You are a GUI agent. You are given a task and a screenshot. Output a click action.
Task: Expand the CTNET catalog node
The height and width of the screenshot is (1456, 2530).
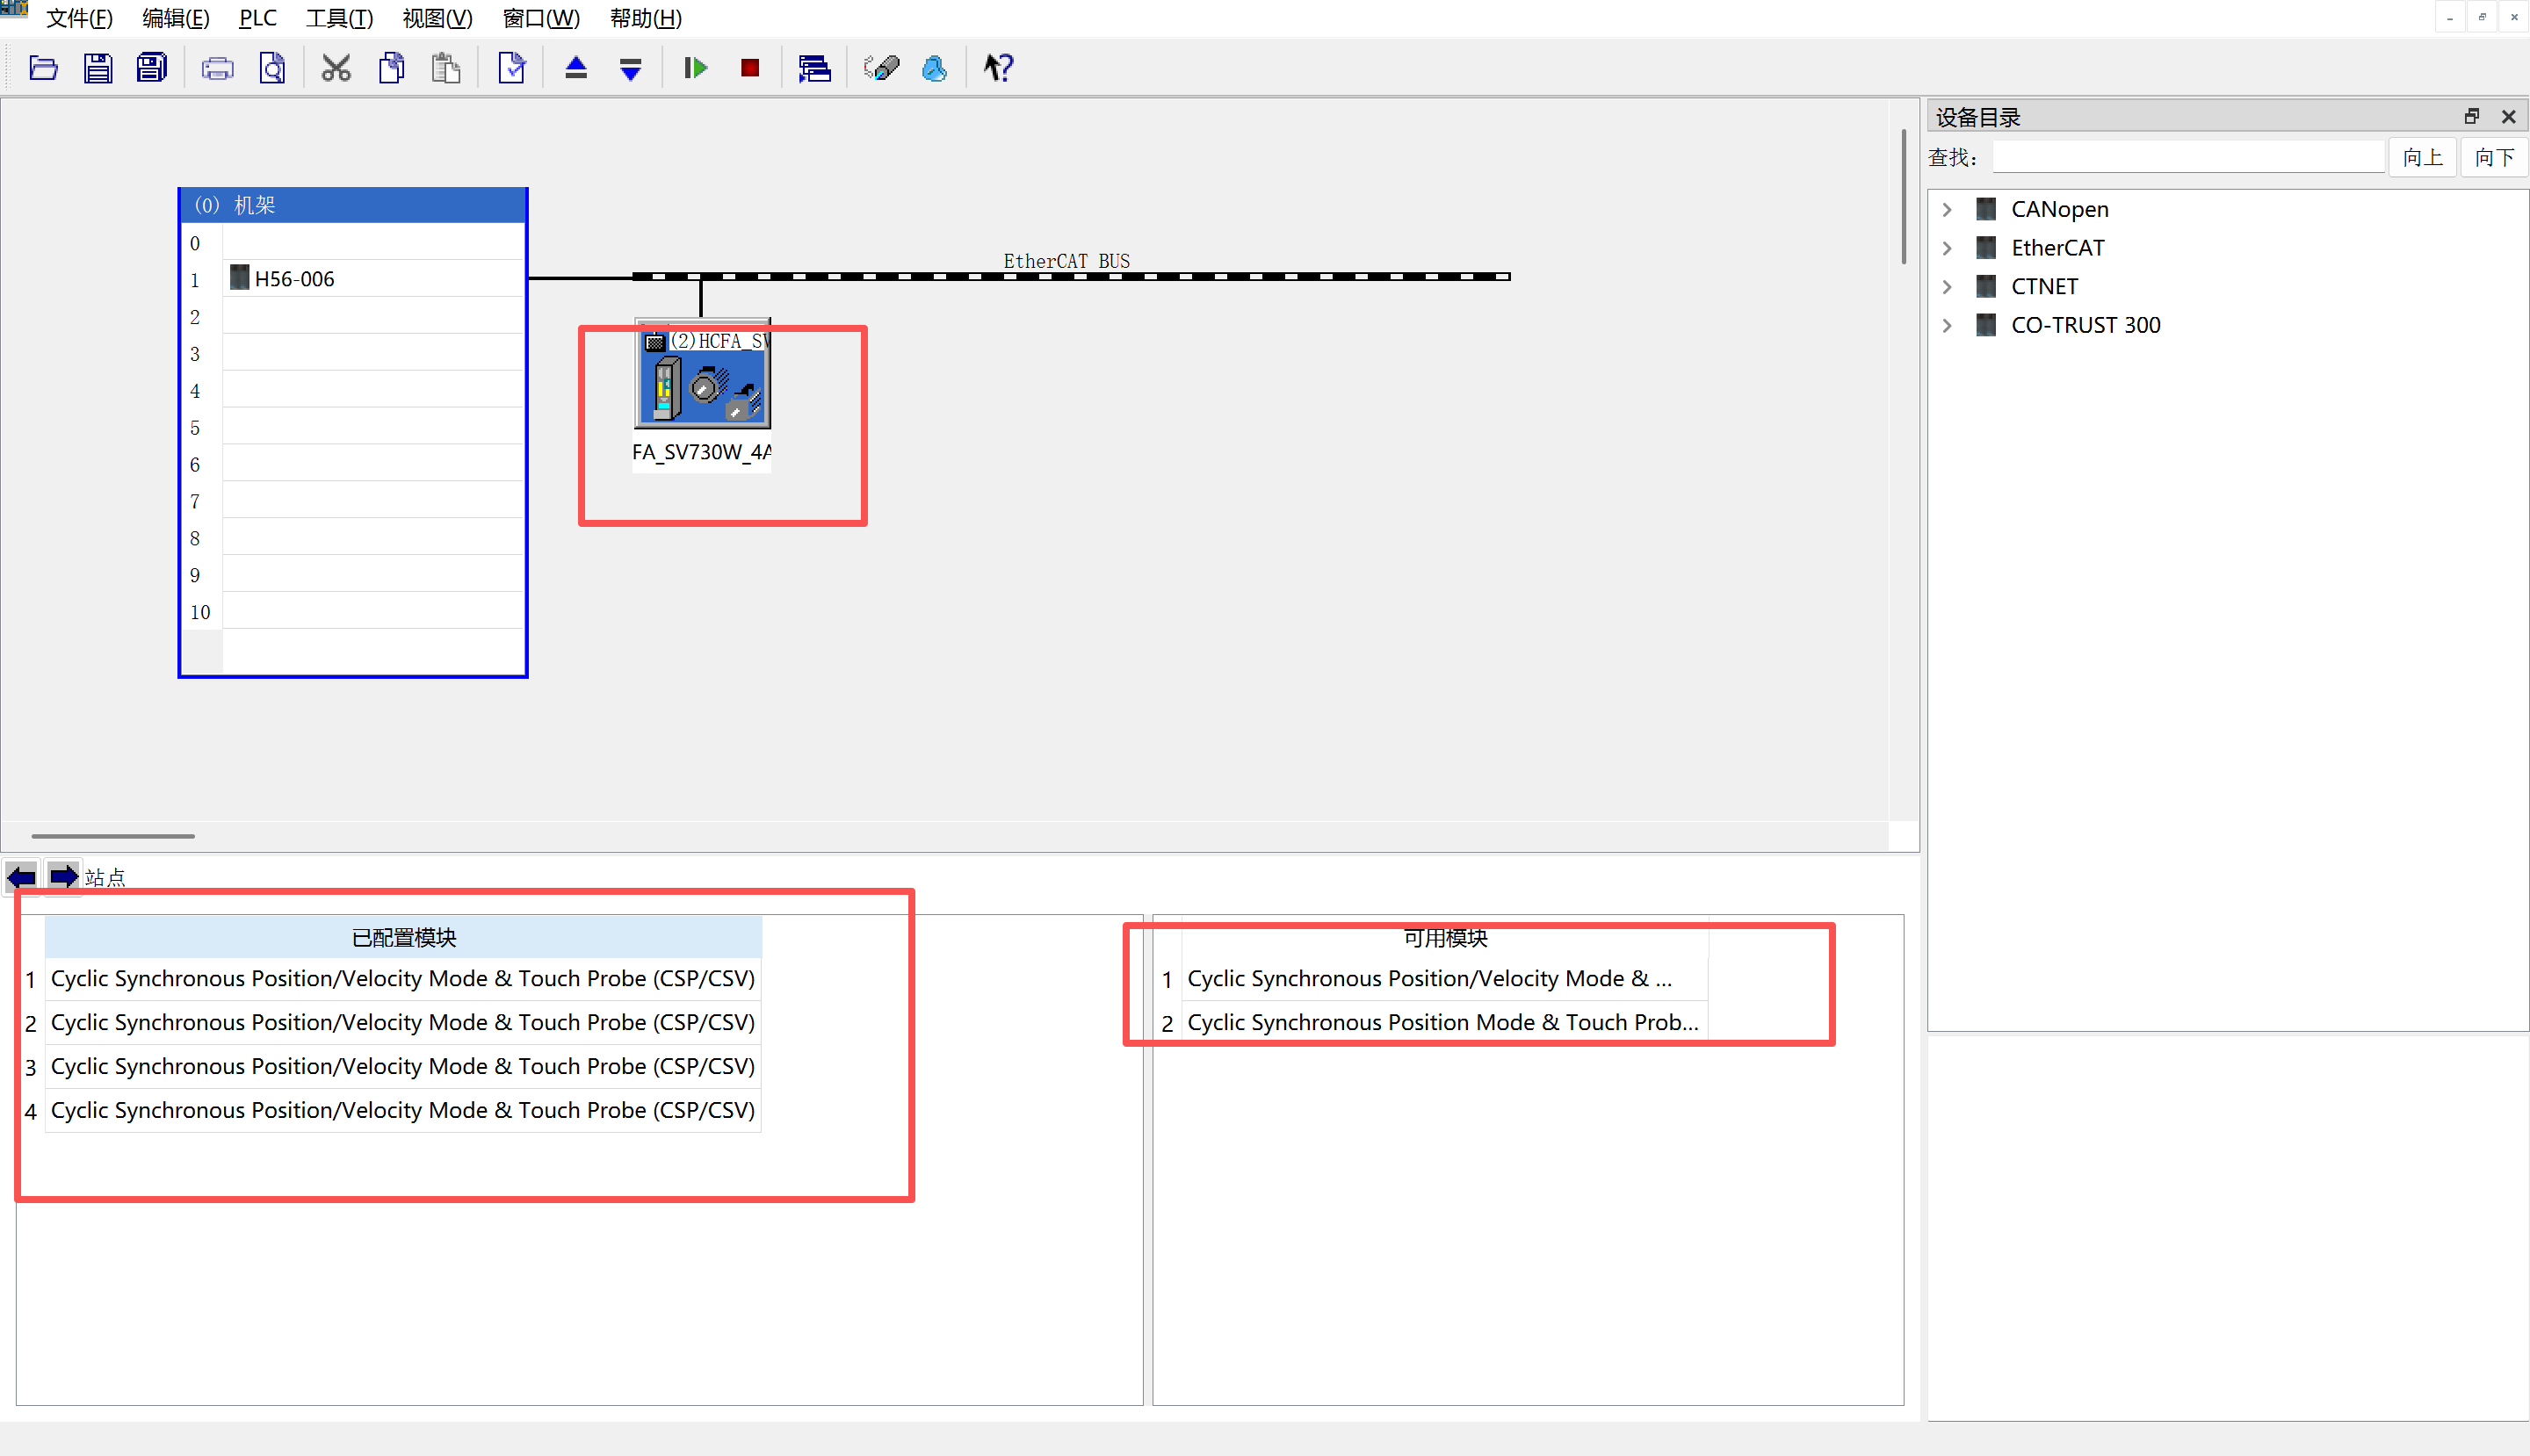[1947, 287]
